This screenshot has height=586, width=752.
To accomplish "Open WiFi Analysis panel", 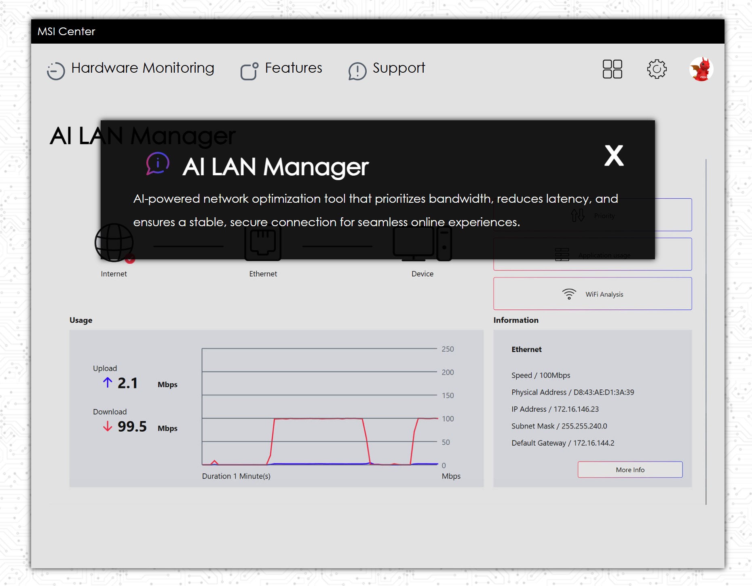I will [592, 294].
